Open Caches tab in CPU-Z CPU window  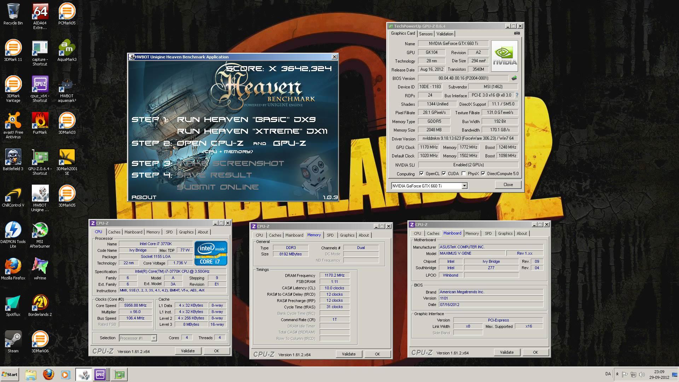[x=114, y=232]
